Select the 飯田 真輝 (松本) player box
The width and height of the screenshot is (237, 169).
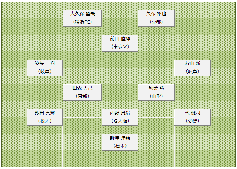coord(44,117)
